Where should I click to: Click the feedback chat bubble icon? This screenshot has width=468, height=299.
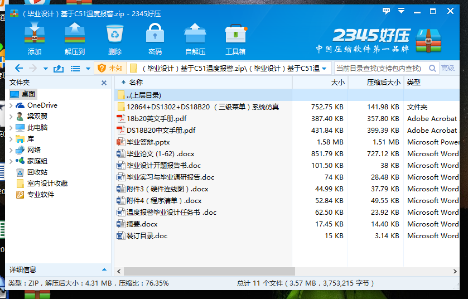pos(386,11)
